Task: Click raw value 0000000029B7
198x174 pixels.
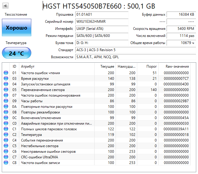Action: coord(176,101)
